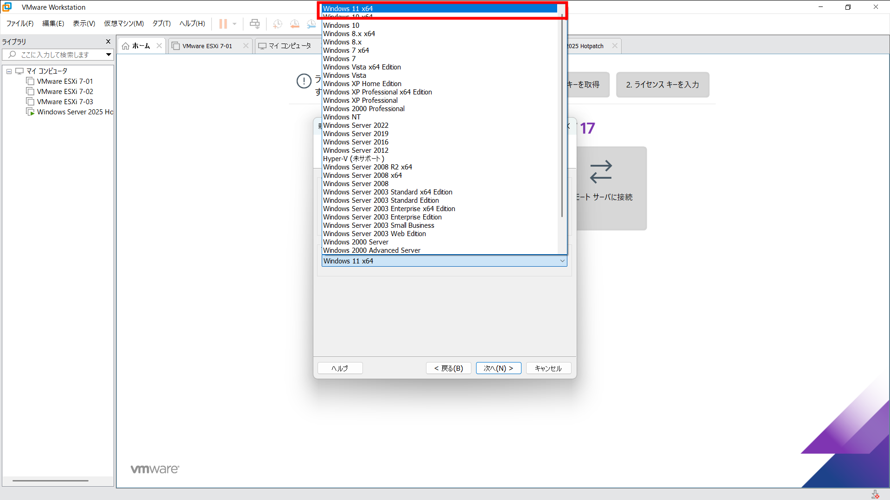This screenshot has height=500, width=890.
Task: Click the take snapshot clock icon
Action: point(278,24)
